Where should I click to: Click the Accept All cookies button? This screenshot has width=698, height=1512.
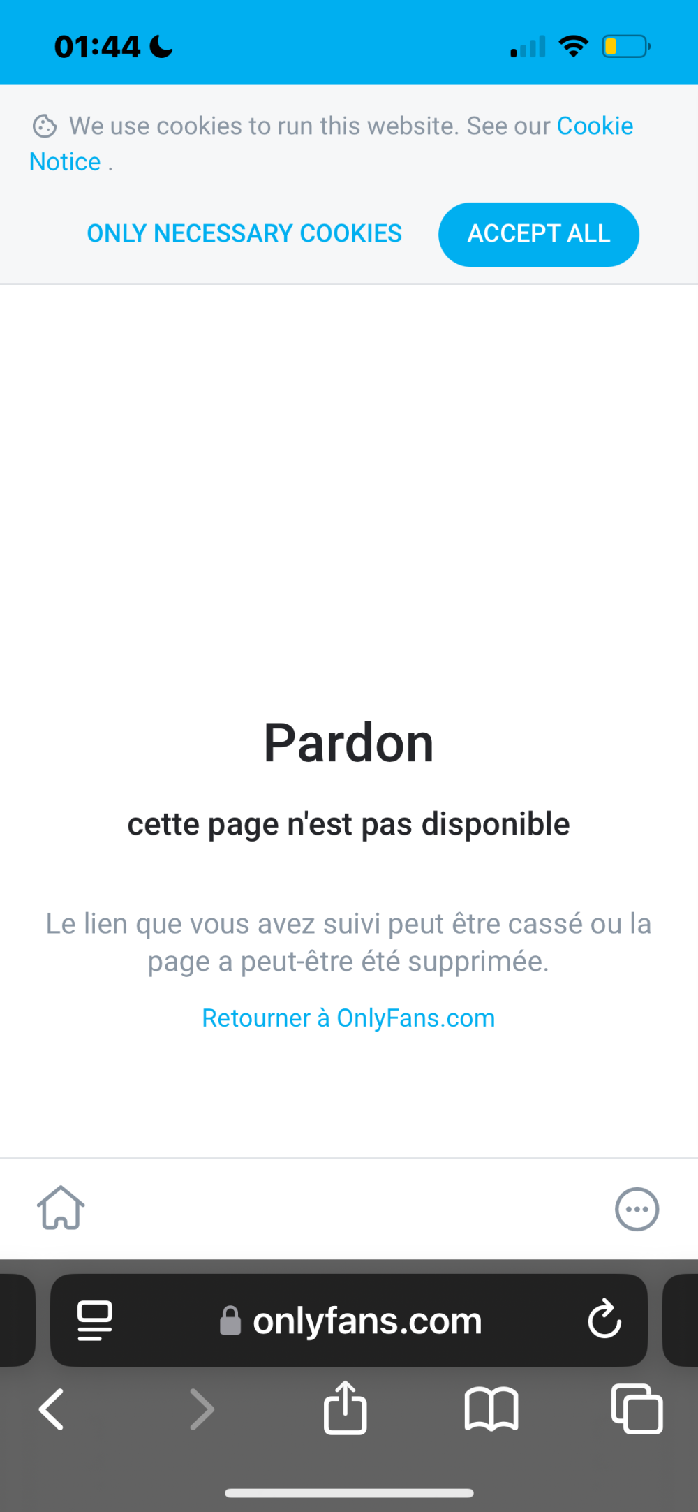(539, 234)
